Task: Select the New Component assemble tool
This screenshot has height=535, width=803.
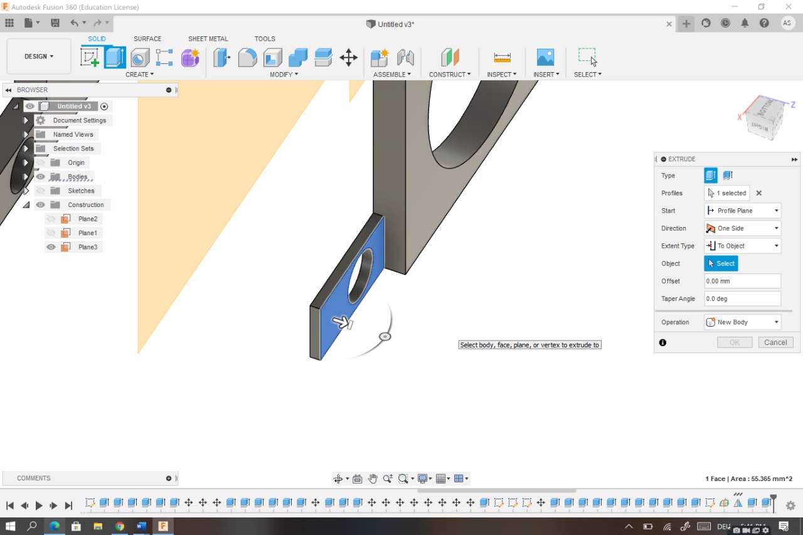Action: pos(380,58)
